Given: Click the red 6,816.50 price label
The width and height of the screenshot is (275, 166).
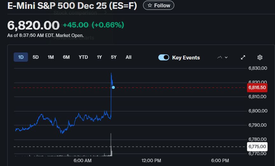Looking at the screenshot, I should coord(257,88).
